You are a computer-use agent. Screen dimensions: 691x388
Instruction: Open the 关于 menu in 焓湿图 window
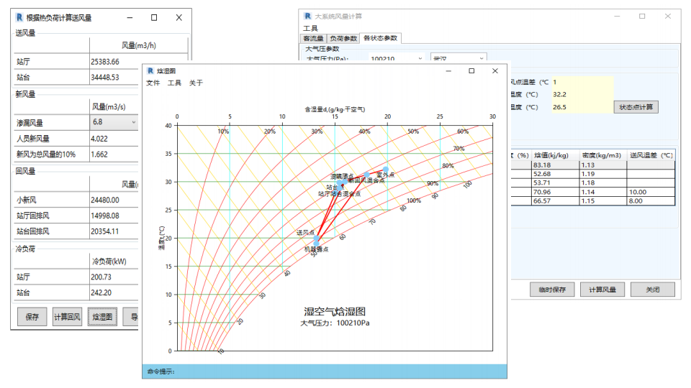[196, 83]
